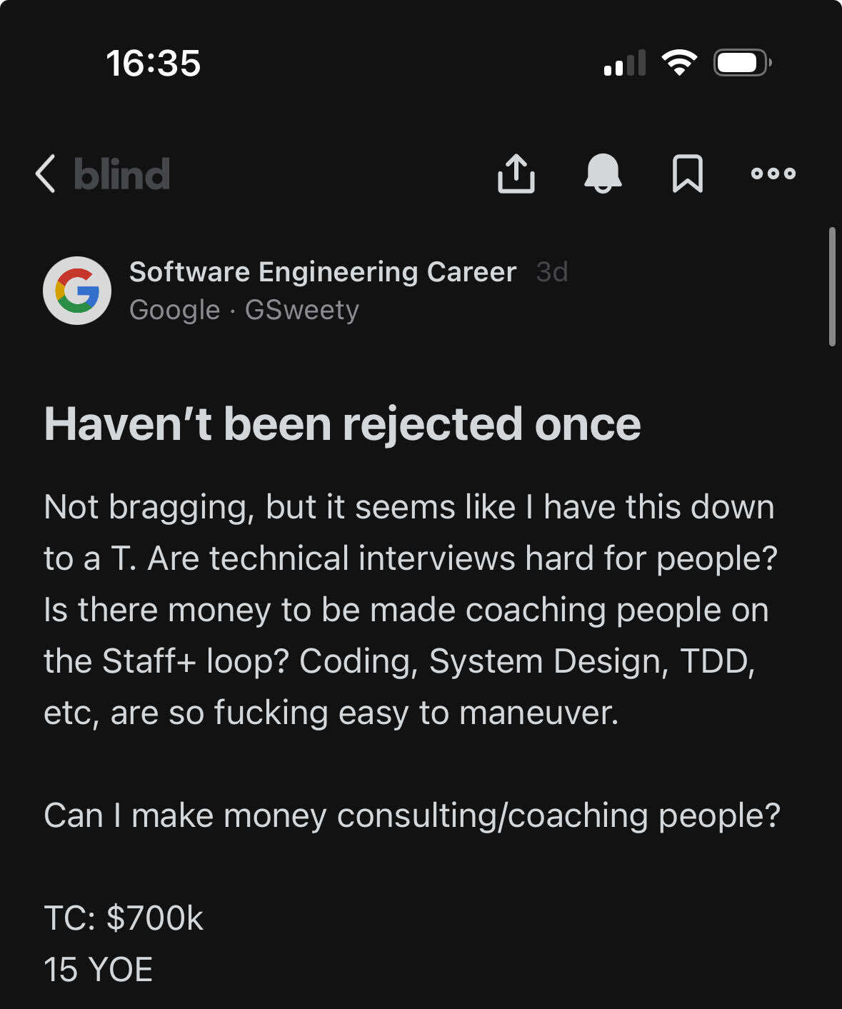Bookmark this post
Screen dimensions: 842x1009
688,174
